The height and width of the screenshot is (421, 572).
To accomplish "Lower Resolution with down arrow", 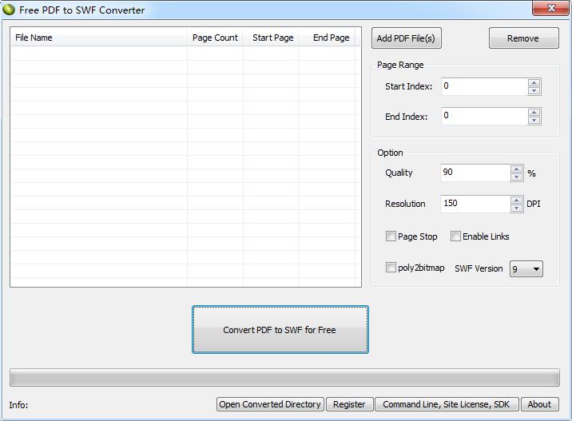I will click(x=517, y=208).
